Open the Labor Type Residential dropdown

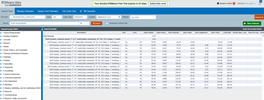pos(80,17)
